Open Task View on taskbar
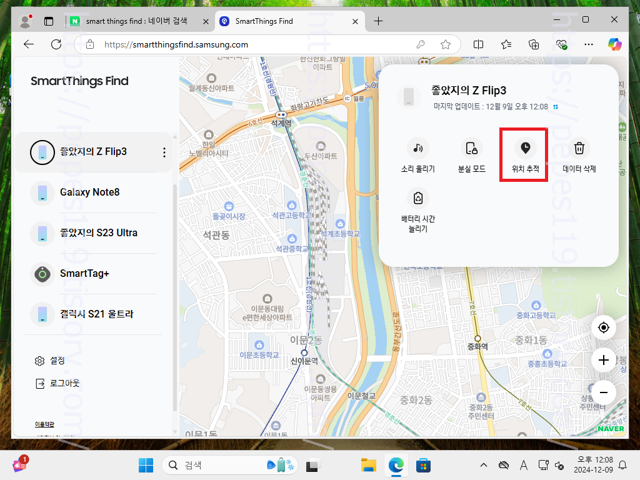 coord(314,465)
